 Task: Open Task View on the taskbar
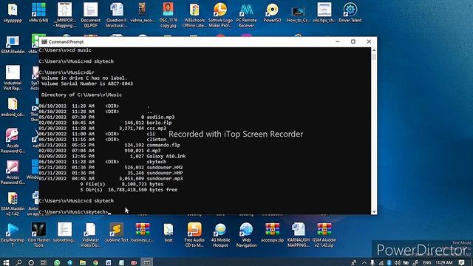44,263
